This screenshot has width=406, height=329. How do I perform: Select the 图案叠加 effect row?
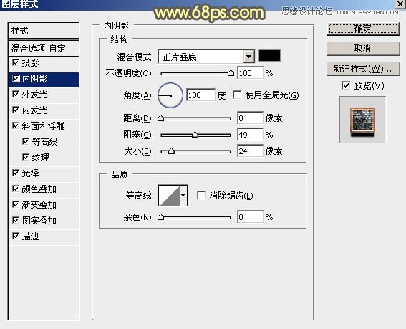click(x=44, y=221)
